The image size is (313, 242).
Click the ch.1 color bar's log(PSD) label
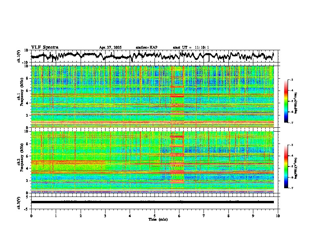pyautogui.click(x=296, y=103)
